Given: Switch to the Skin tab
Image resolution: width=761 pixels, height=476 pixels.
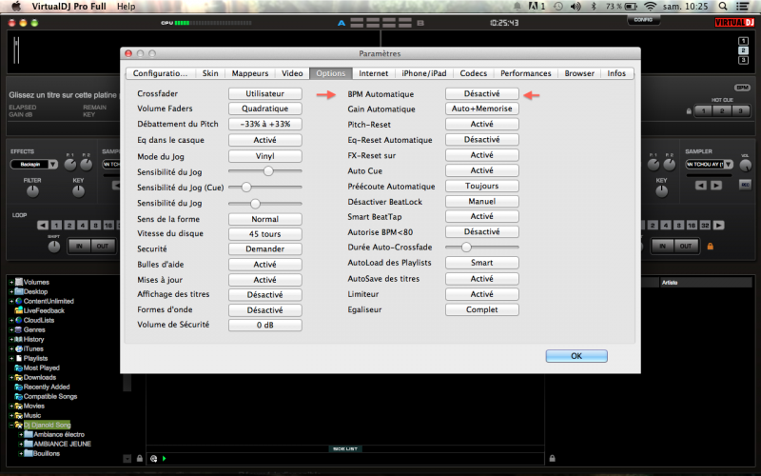Looking at the screenshot, I should click(210, 73).
